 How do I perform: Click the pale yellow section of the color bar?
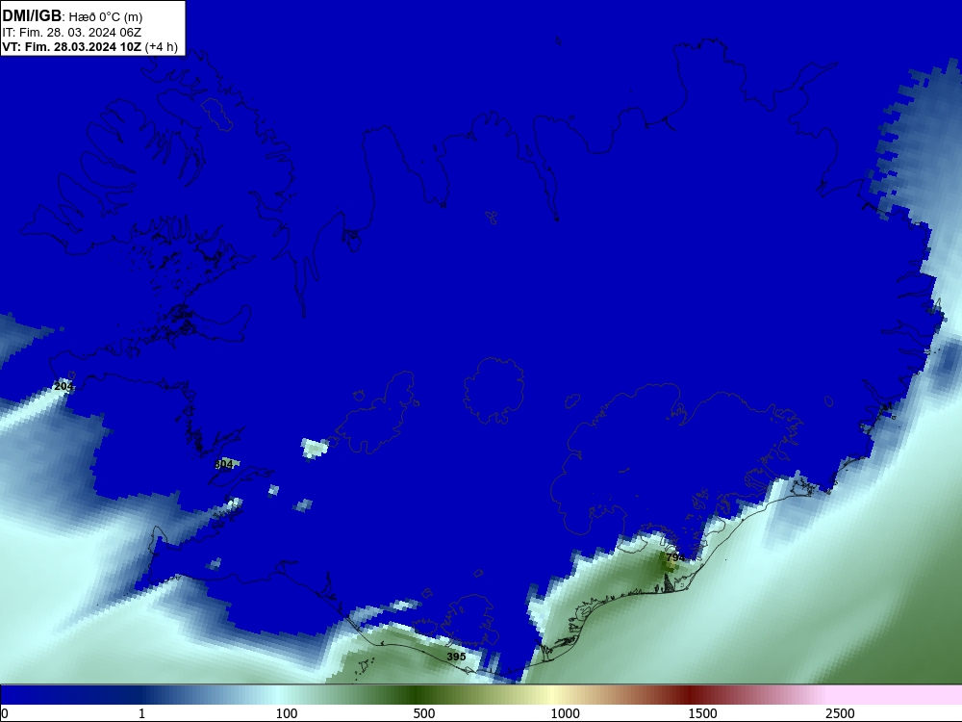552,695
